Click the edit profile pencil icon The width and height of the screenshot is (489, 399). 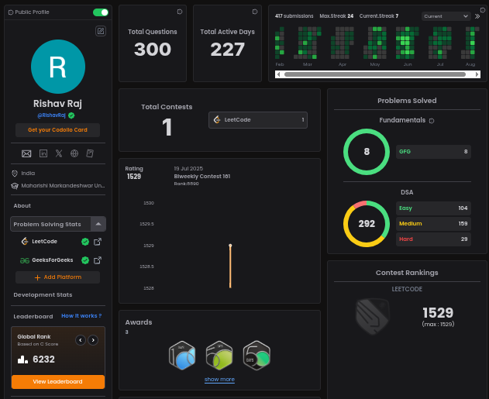pyautogui.click(x=101, y=31)
